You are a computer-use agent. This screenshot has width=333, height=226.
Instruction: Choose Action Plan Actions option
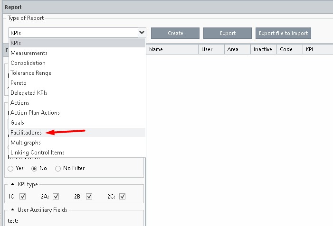[x=35, y=113]
